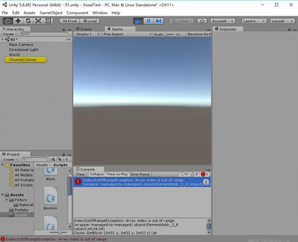Image resolution: width=298 pixels, height=242 pixels.
Task: Click the Project search field
Action: (34, 159)
